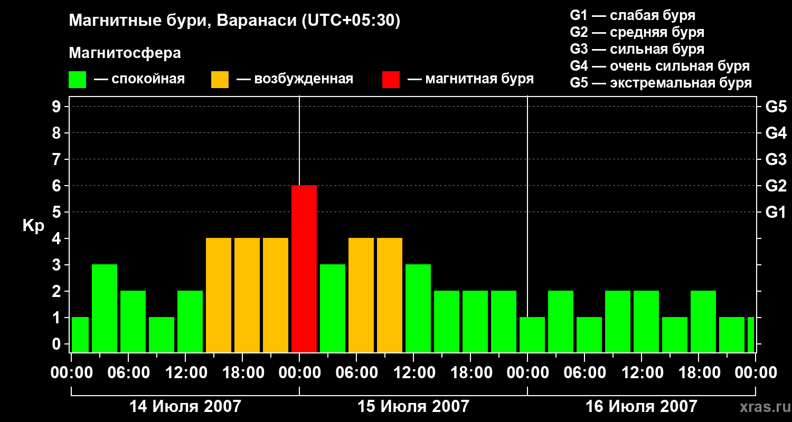
Task: Click the G1 — слабая буря line
Action: pyautogui.click(x=633, y=15)
